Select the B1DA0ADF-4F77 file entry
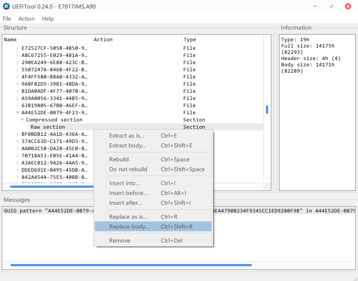358x281 pixels. [x=54, y=91]
